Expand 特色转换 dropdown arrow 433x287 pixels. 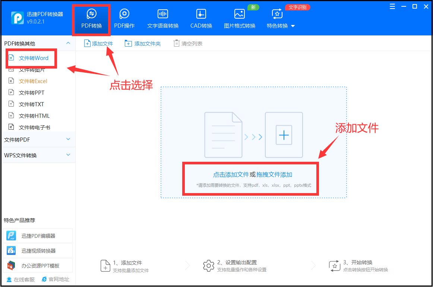(x=293, y=26)
